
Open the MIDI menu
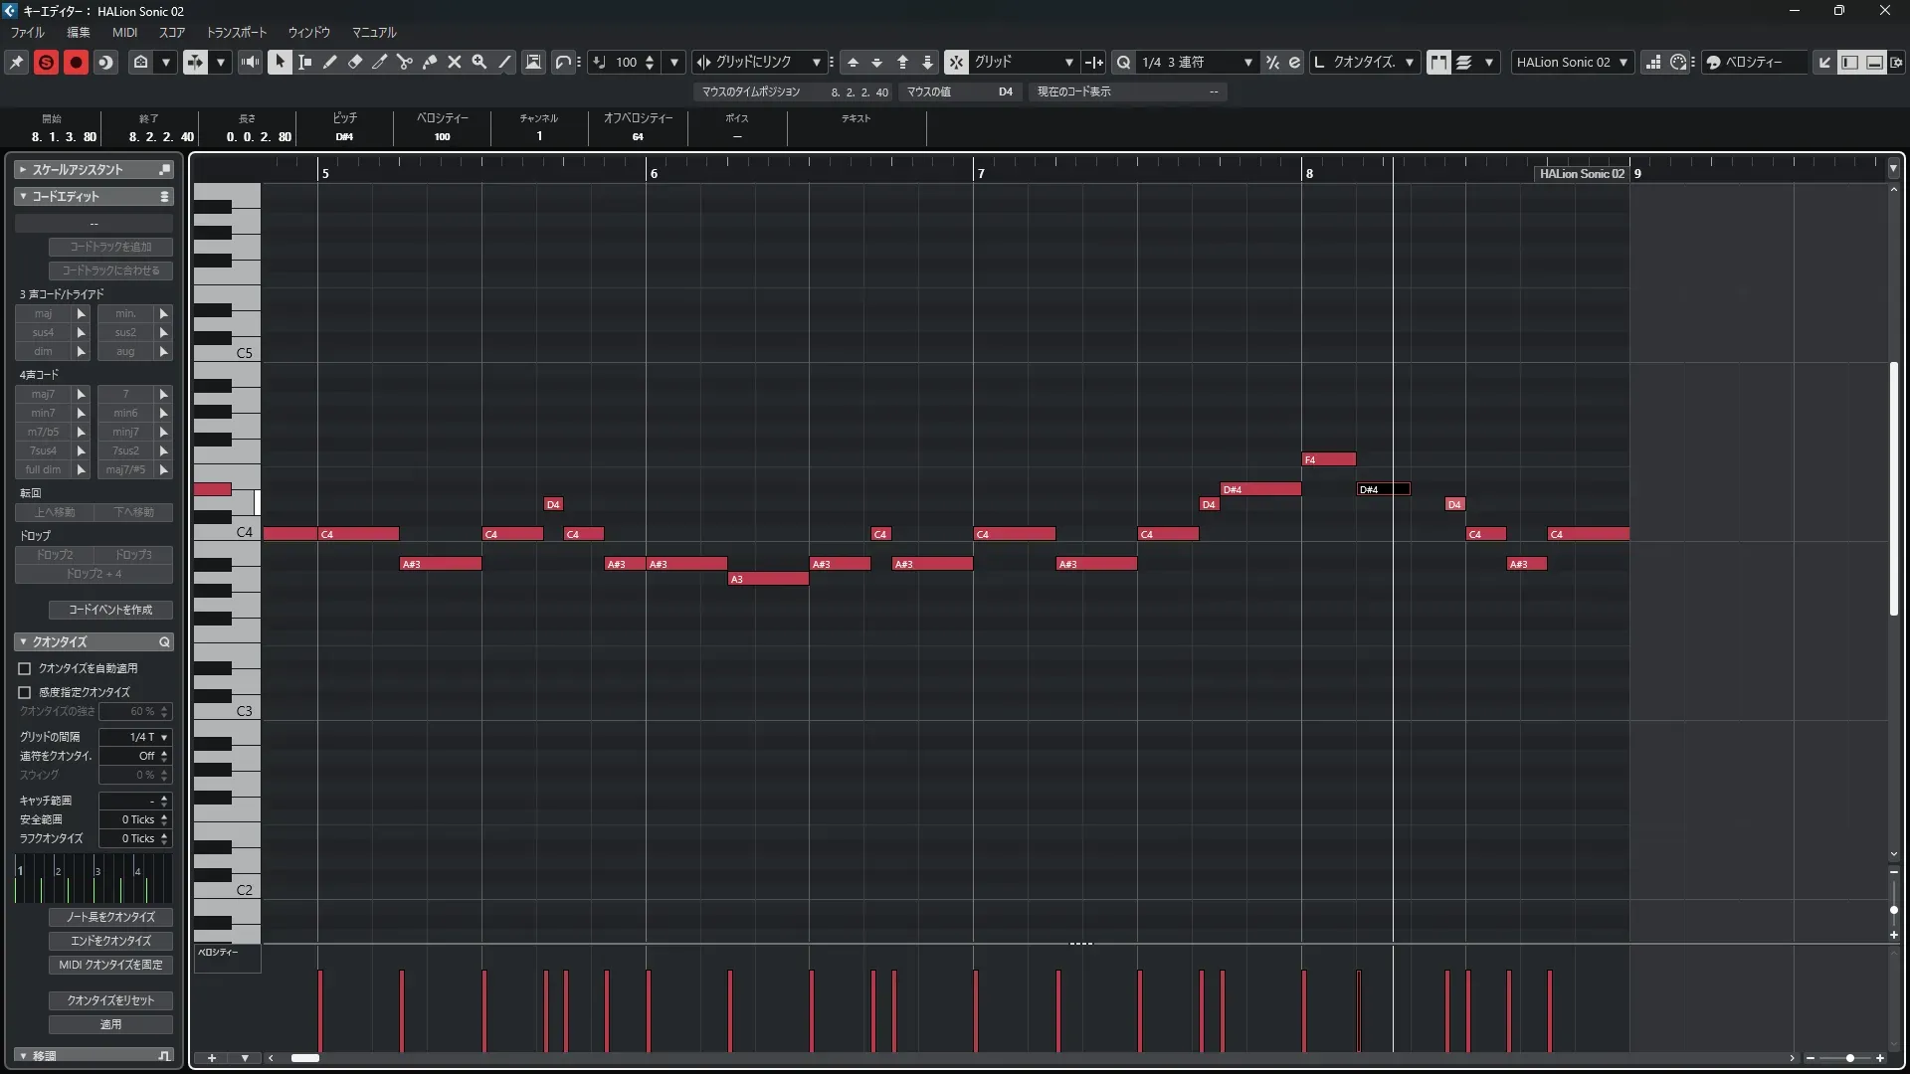click(x=124, y=32)
